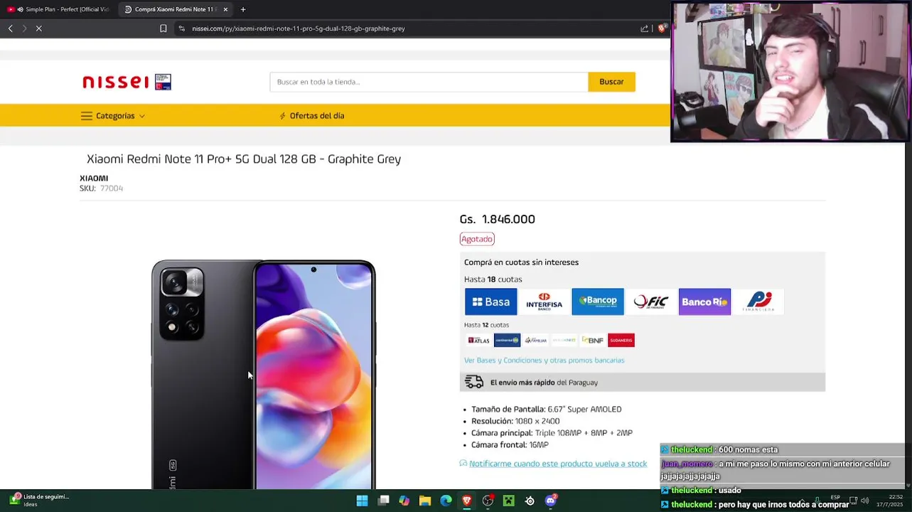Open a new browser tab
The width and height of the screenshot is (912, 512).
pyautogui.click(x=243, y=9)
